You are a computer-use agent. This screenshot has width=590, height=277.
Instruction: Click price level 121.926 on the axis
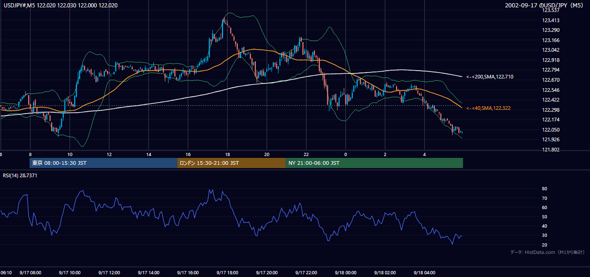(x=550, y=139)
